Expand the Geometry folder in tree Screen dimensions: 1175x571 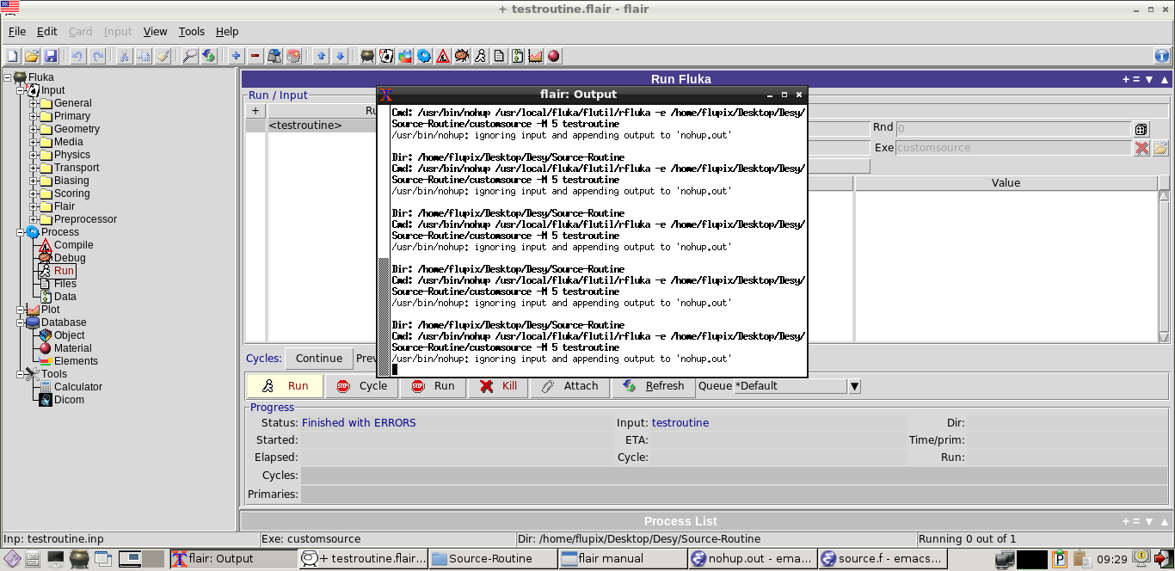34,129
